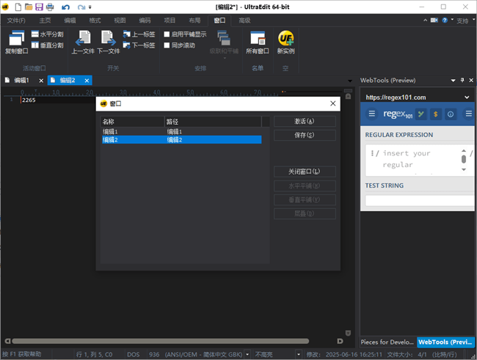Enable the 启用平铺显示 checkbox
The width and height of the screenshot is (477, 360).
[167, 34]
